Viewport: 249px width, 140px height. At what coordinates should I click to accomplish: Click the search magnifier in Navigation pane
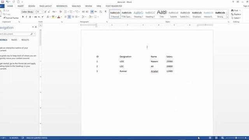click(32, 34)
